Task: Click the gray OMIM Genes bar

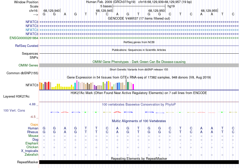Action: coord(139,65)
